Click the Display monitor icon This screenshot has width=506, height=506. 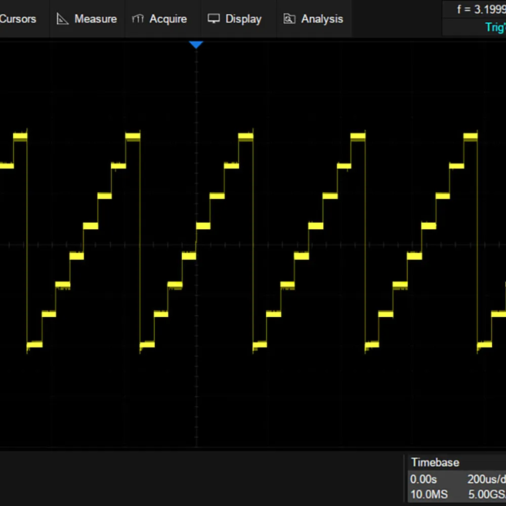214,19
